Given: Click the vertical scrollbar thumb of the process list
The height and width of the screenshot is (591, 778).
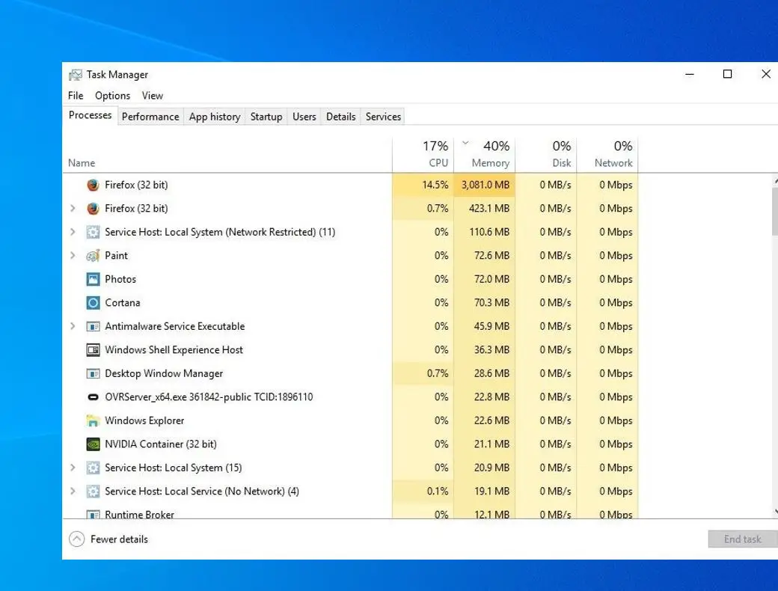Looking at the screenshot, I should [x=775, y=212].
